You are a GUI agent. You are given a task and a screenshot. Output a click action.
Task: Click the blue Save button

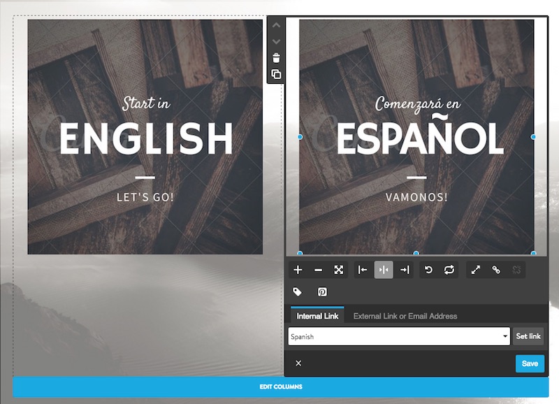[x=530, y=363]
